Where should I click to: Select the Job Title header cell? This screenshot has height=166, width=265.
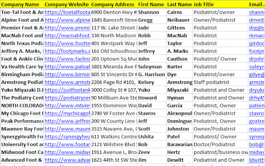(x=221, y=4)
